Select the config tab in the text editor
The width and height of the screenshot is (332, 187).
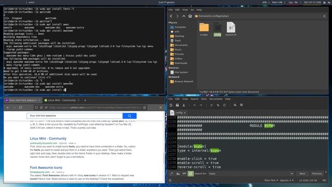coord(178,113)
